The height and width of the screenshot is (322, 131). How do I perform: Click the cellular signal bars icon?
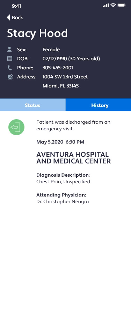[x=105, y=6]
